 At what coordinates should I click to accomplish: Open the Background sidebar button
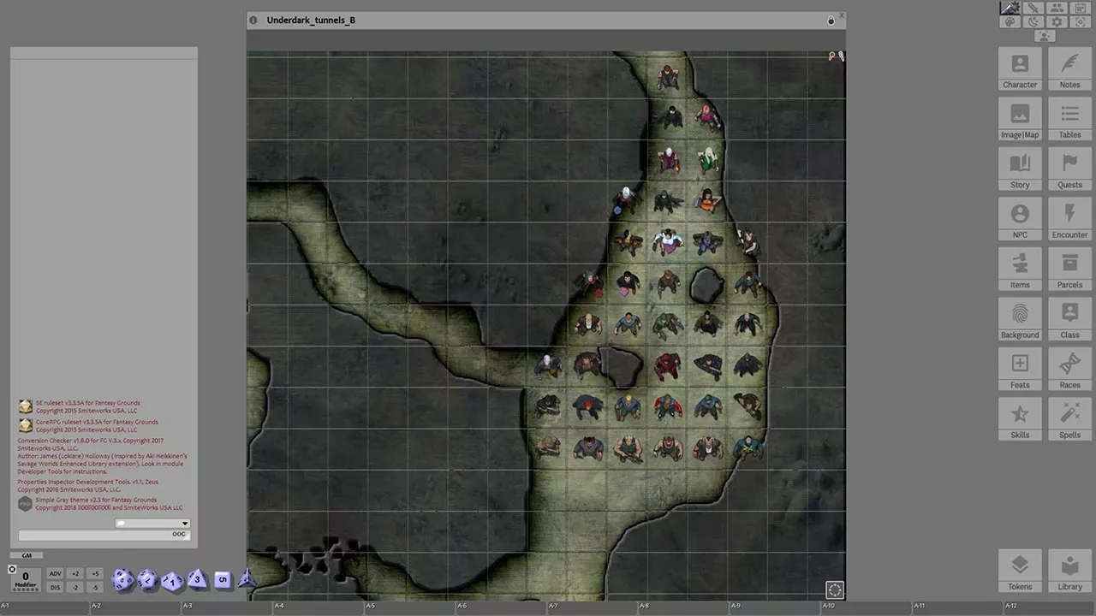pos(1020,319)
